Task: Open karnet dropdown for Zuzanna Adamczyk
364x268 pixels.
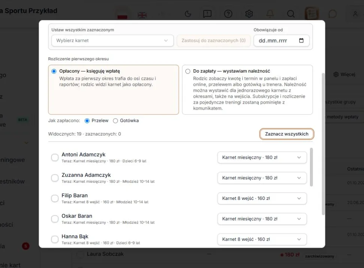Action: [262, 178]
